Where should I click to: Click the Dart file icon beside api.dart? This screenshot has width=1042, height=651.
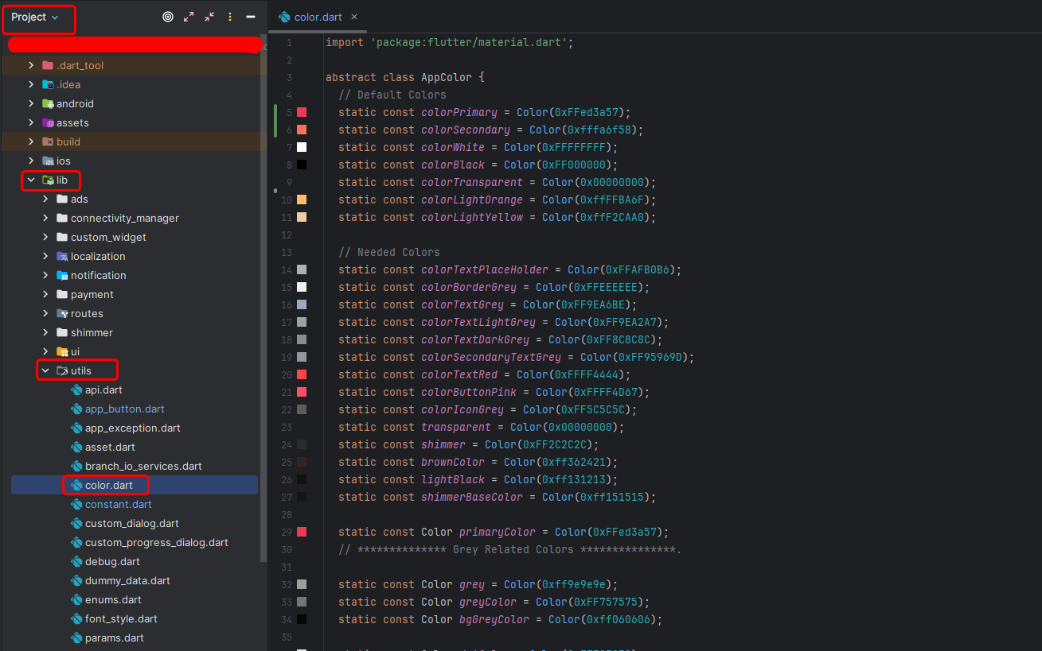tap(76, 389)
